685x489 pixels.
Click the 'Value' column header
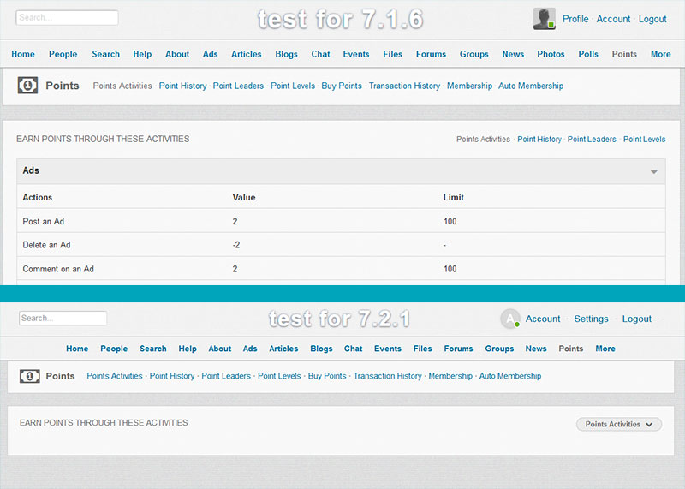(244, 197)
